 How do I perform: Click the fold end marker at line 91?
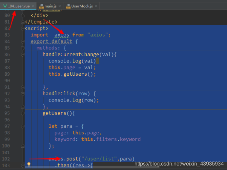coord(23,87)
